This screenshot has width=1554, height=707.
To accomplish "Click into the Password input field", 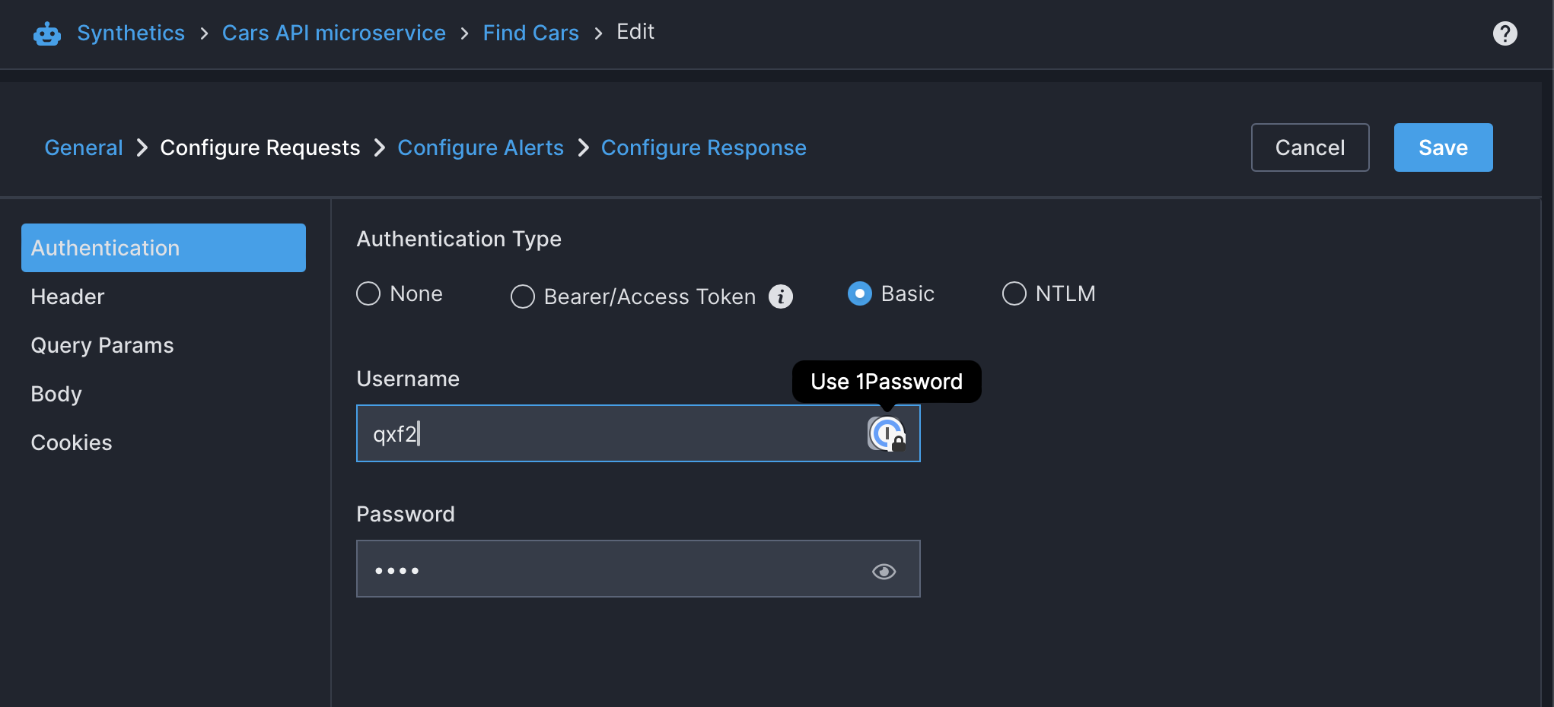I will [609, 569].
